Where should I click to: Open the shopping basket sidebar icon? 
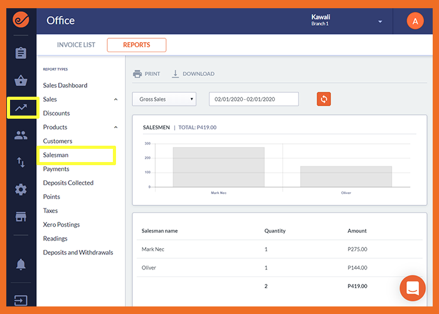click(x=21, y=80)
